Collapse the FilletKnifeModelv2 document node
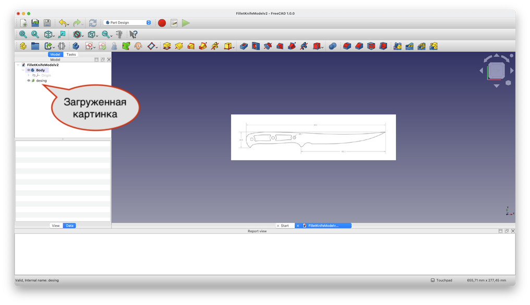Image resolution: width=530 pixels, height=305 pixels. tap(18, 65)
